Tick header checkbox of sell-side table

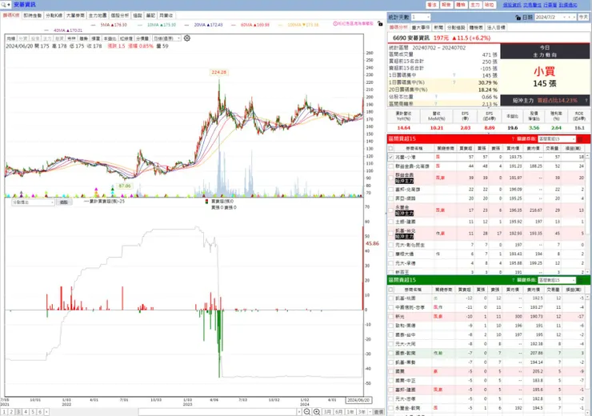391,290
